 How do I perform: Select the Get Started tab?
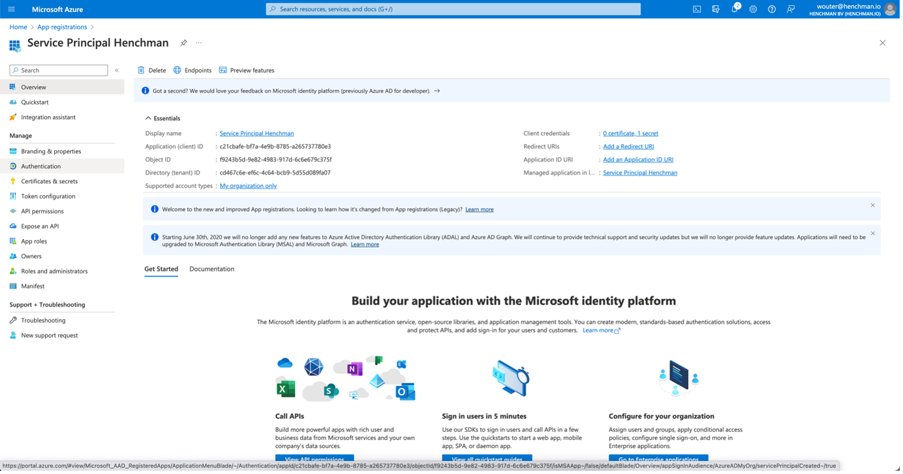point(162,270)
